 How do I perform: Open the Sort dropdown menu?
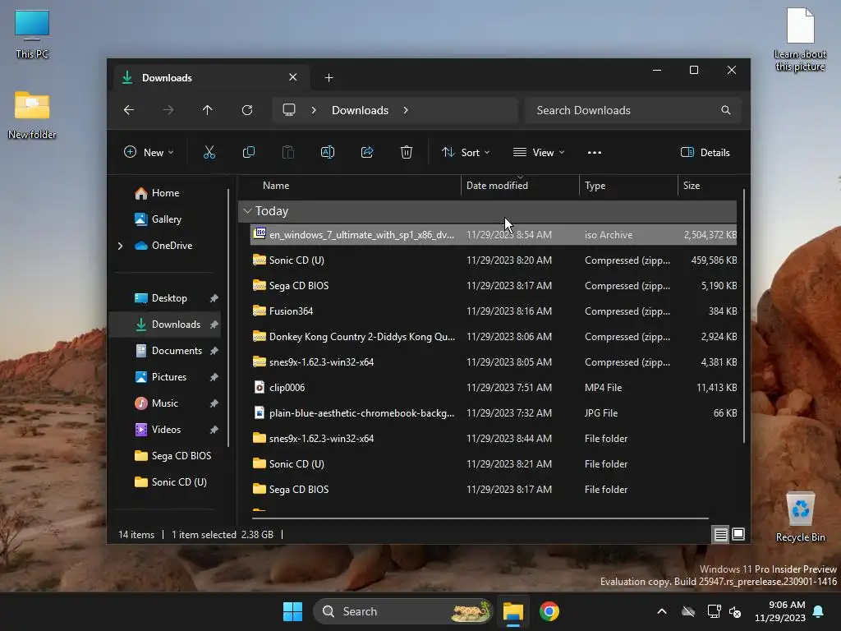466,152
